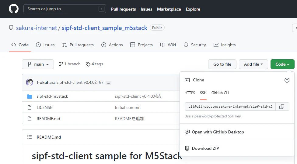The image size is (297, 164).
Task: Open the Actions tab
Action: [x=112, y=45]
